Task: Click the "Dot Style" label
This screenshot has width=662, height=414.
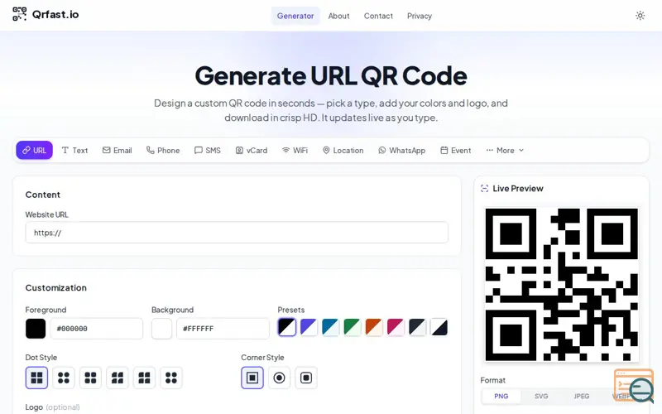Action: (41, 358)
